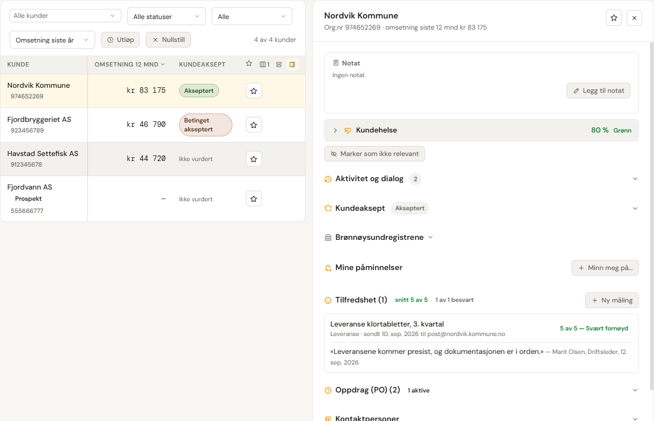Click the Ny måling button
The image size is (654, 421).
[x=612, y=300]
